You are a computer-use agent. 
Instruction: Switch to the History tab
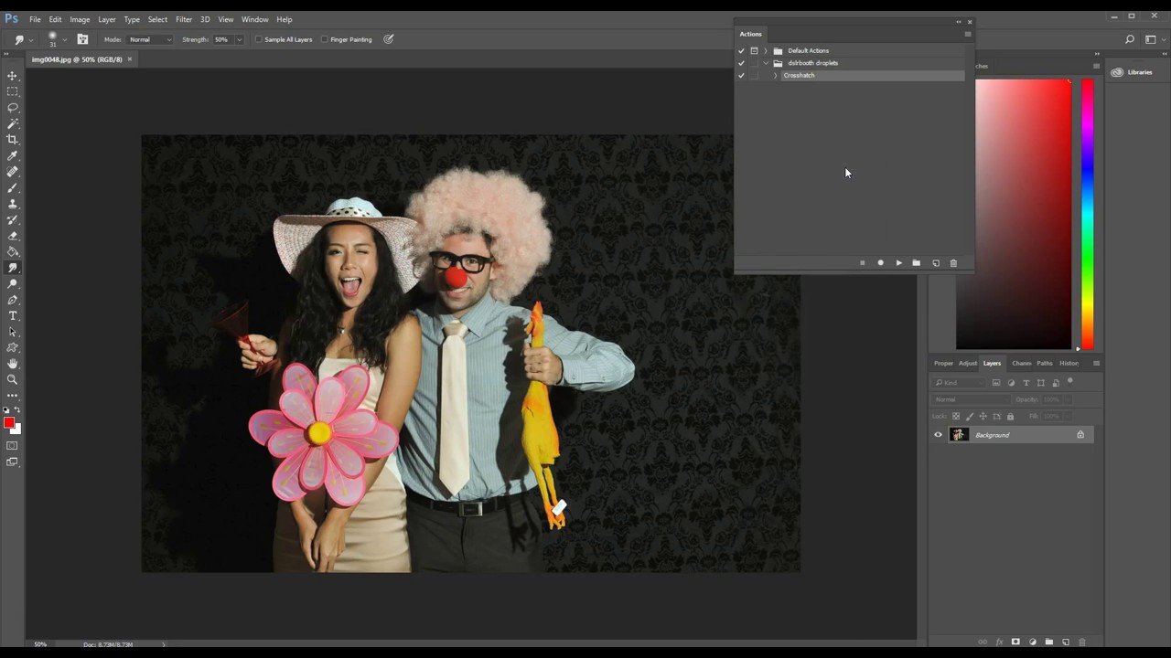coord(1069,363)
